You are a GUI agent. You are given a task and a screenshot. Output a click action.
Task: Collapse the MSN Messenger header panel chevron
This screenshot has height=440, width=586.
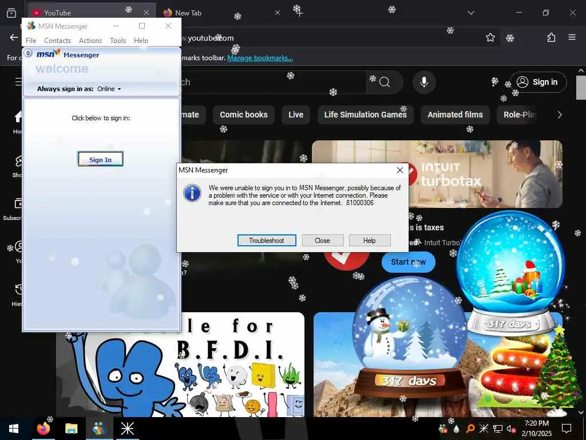pyautogui.click(x=28, y=53)
